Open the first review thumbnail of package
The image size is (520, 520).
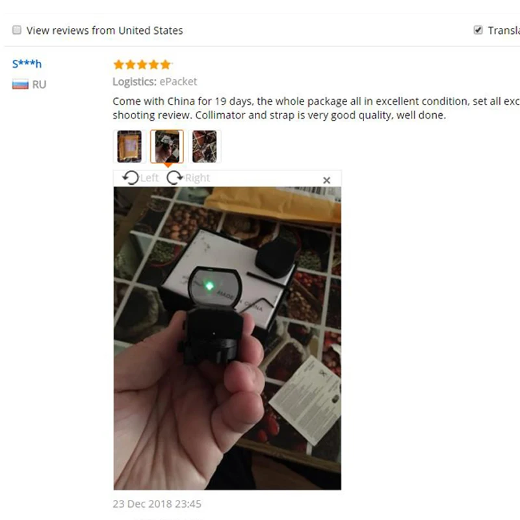(129, 146)
